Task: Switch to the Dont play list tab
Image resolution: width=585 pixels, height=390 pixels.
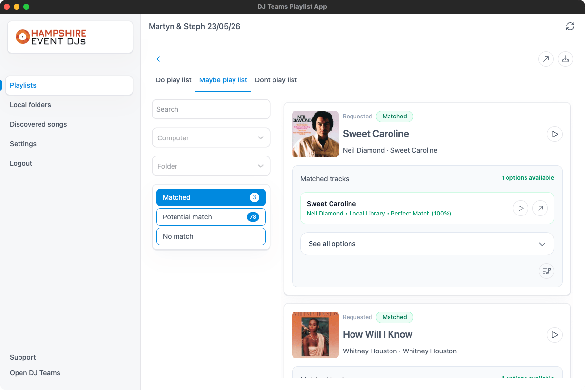Action: click(x=276, y=80)
